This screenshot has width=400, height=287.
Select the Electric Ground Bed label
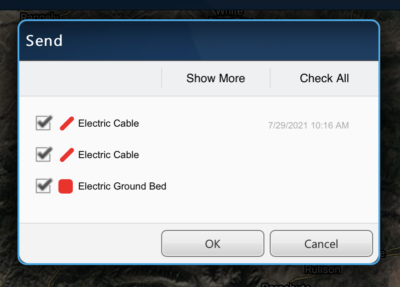[x=122, y=186]
